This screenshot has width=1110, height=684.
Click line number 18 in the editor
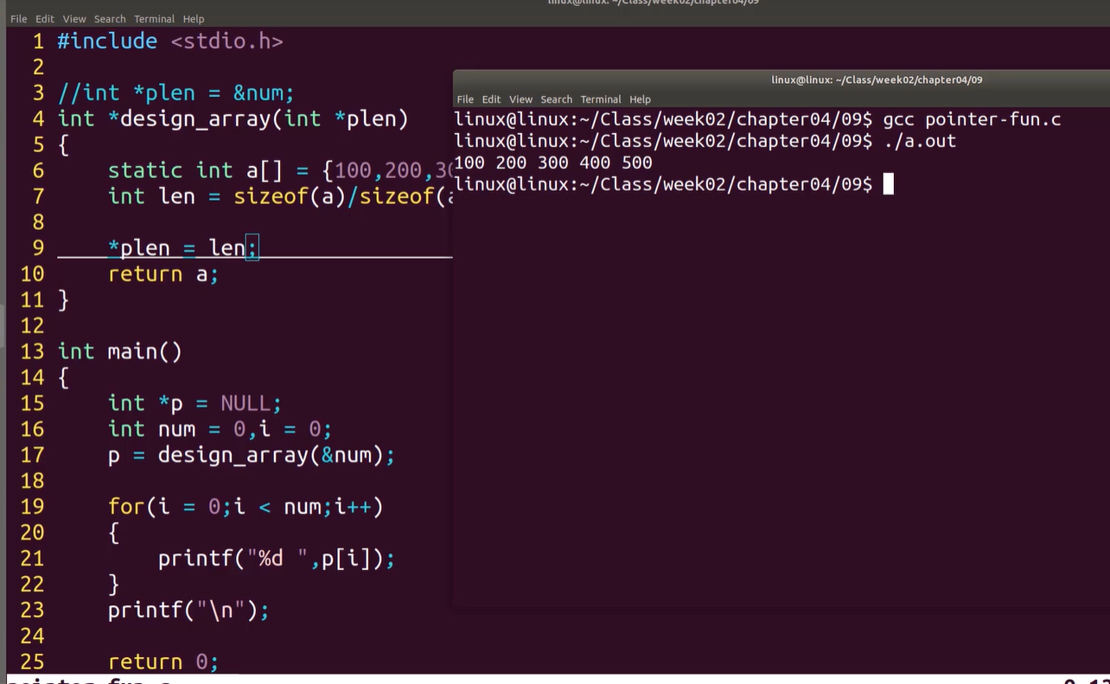click(32, 481)
